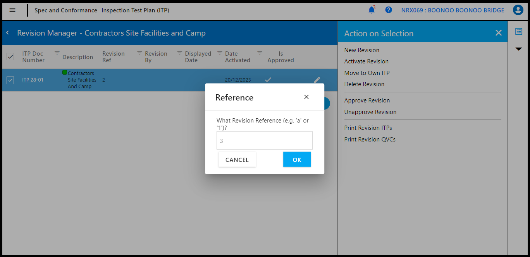This screenshot has height=257, width=530.
Task: Click the Is Approved column header
Action: (280, 57)
